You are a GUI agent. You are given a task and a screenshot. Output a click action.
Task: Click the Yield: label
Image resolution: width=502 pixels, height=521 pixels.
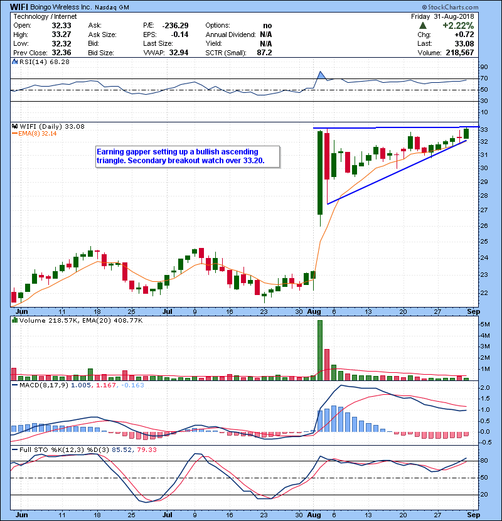(x=213, y=43)
